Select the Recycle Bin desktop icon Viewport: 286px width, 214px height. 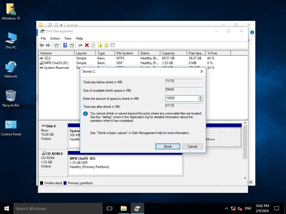pos(11,98)
